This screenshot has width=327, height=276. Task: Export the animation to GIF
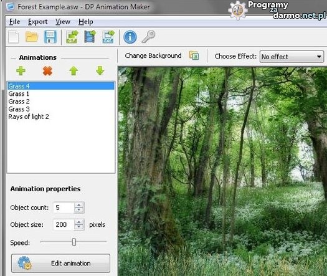[72, 37]
